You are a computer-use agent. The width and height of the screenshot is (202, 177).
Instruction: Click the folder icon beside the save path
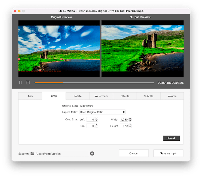(32, 154)
